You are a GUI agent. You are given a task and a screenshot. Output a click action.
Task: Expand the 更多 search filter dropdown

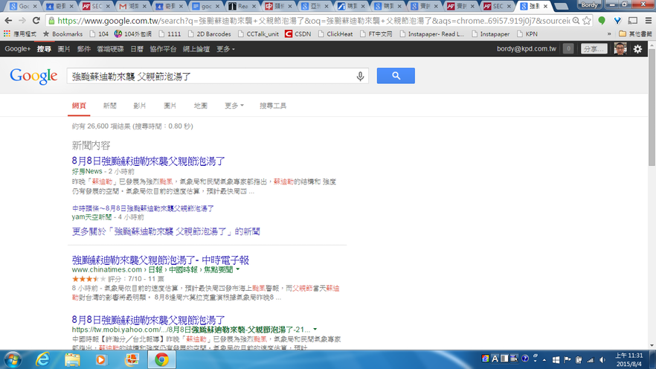234,106
